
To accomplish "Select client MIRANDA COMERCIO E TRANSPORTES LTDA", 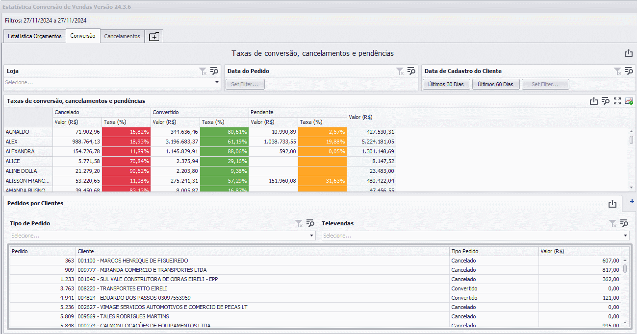I will click(x=262, y=270).
